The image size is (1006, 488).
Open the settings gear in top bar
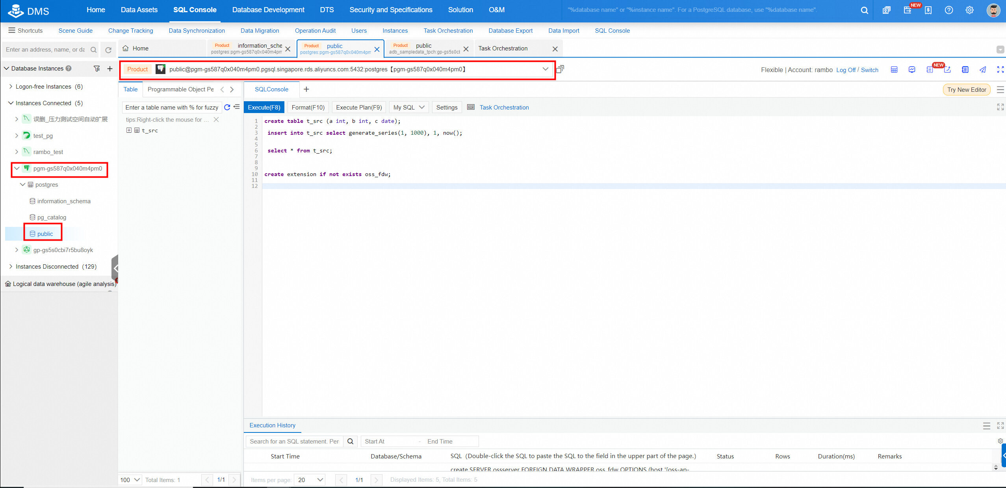[x=969, y=10]
